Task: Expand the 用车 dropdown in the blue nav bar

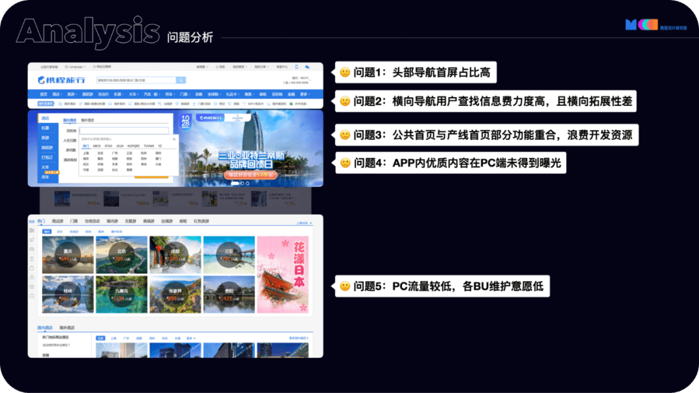Action: (x=170, y=94)
